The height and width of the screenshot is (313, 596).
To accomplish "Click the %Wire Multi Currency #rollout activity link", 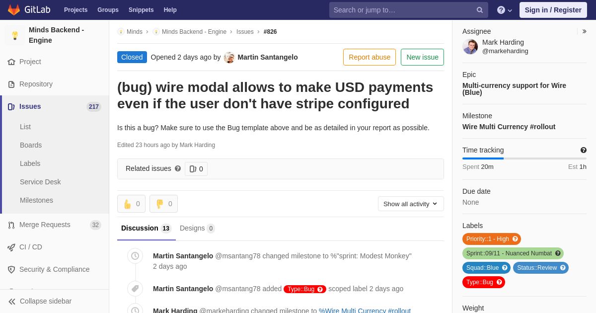I will [x=365, y=311].
